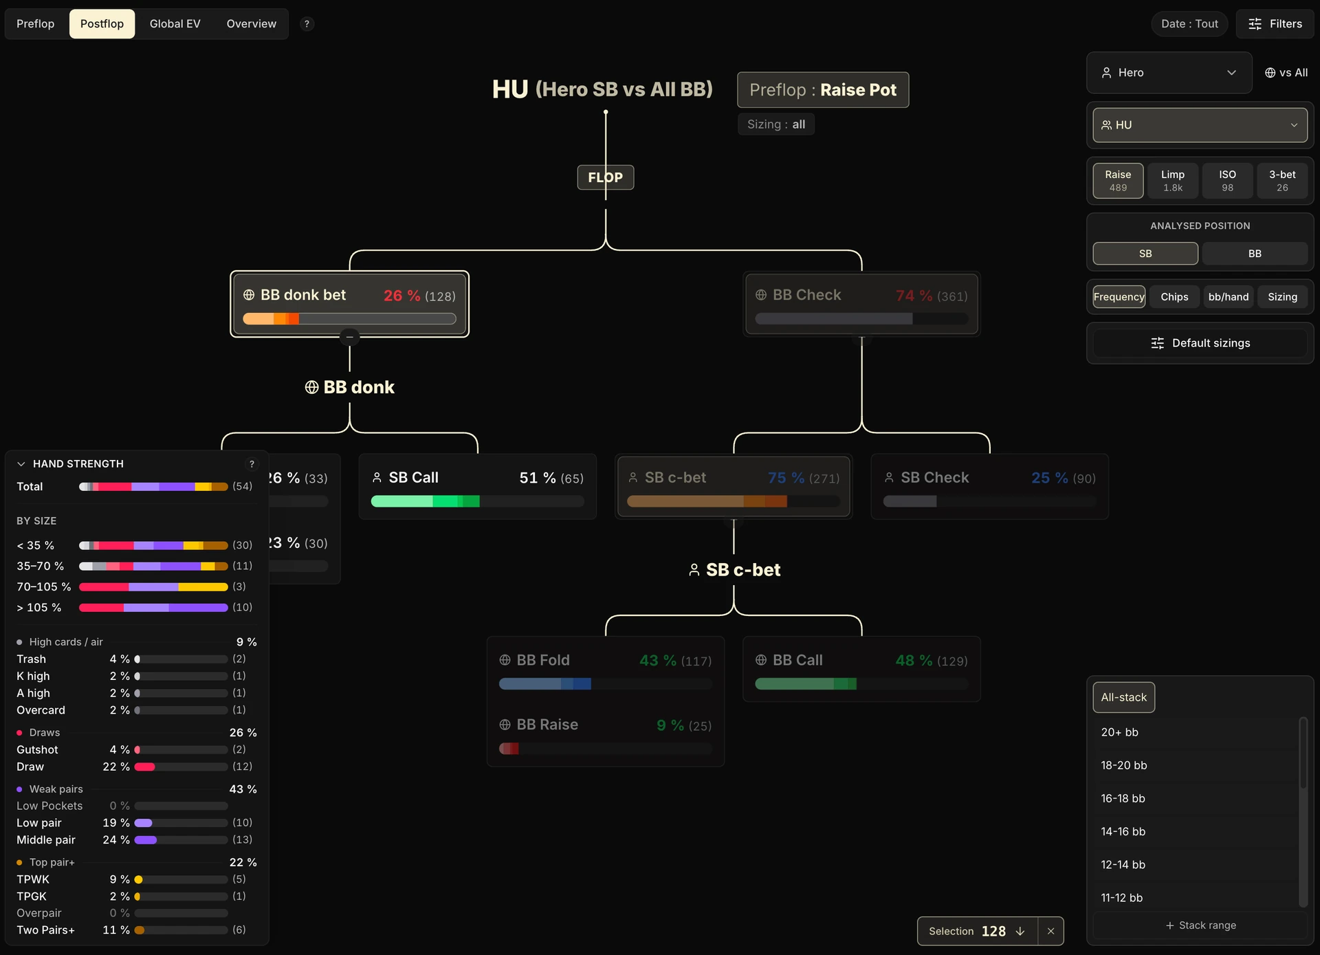This screenshot has width=1320, height=955.
Task: Switch to the Preflop tab
Action: coord(36,24)
